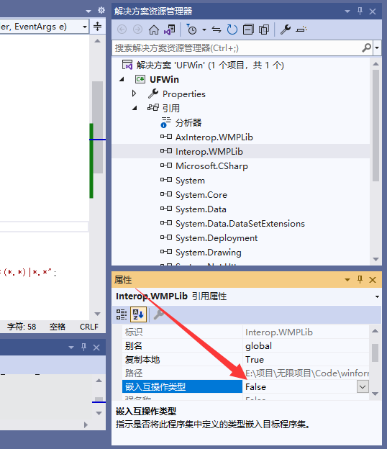Open the editor tab settings gear
387x449 pixels.
pos(101,11)
